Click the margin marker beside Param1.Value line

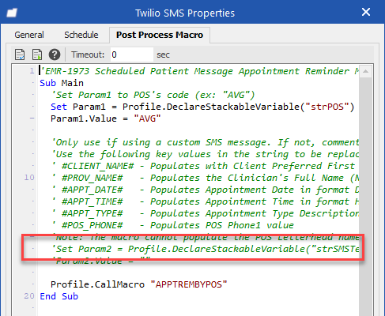coord(32,118)
